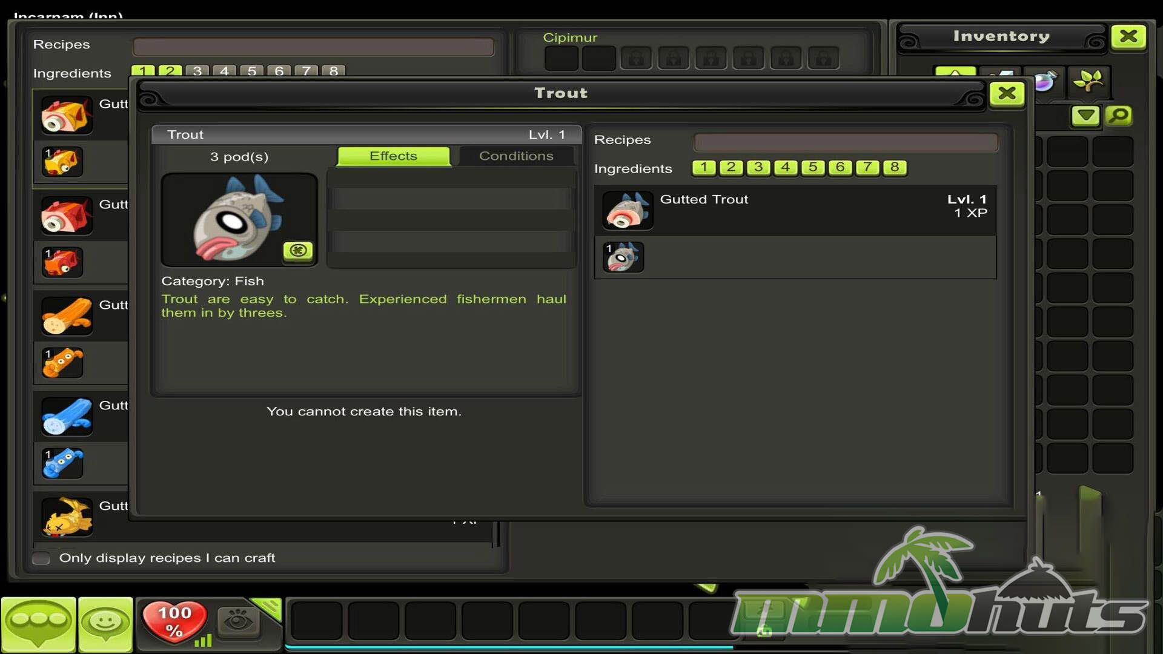Viewport: 1163px width, 654px height.
Task: Toggle ingredient count filter 8 in Trout window
Action: 895,167
